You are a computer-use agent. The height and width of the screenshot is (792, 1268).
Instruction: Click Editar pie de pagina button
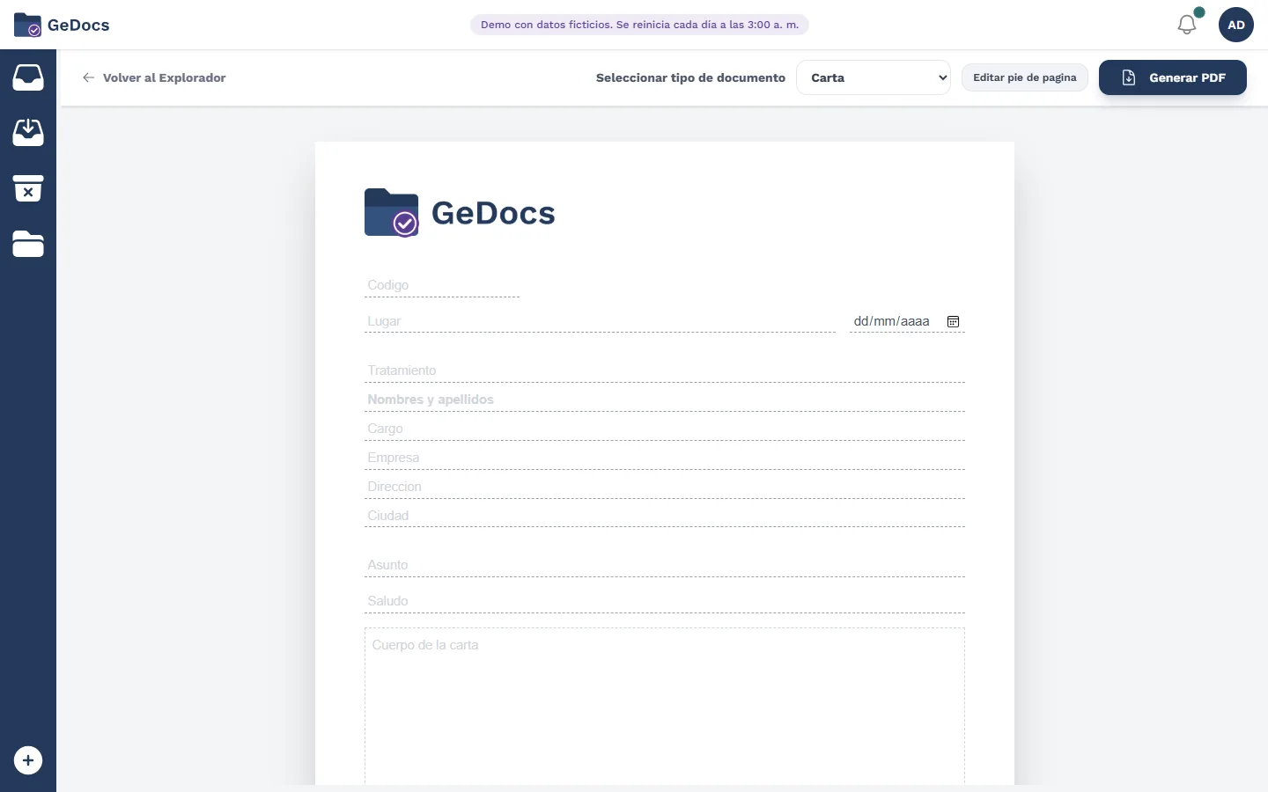point(1025,77)
